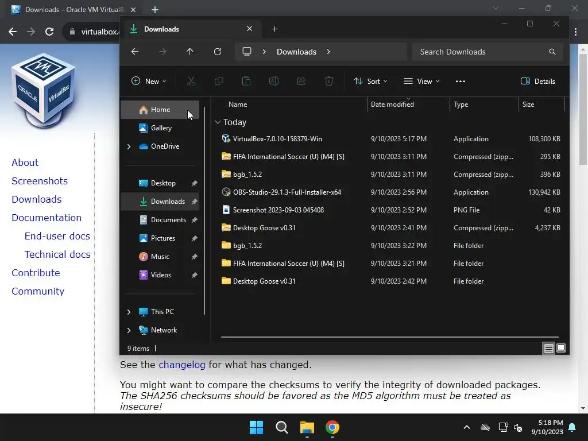The width and height of the screenshot is (588, 441).
Task: Click the Search Downloads field
Action: [x=487, y=52]
